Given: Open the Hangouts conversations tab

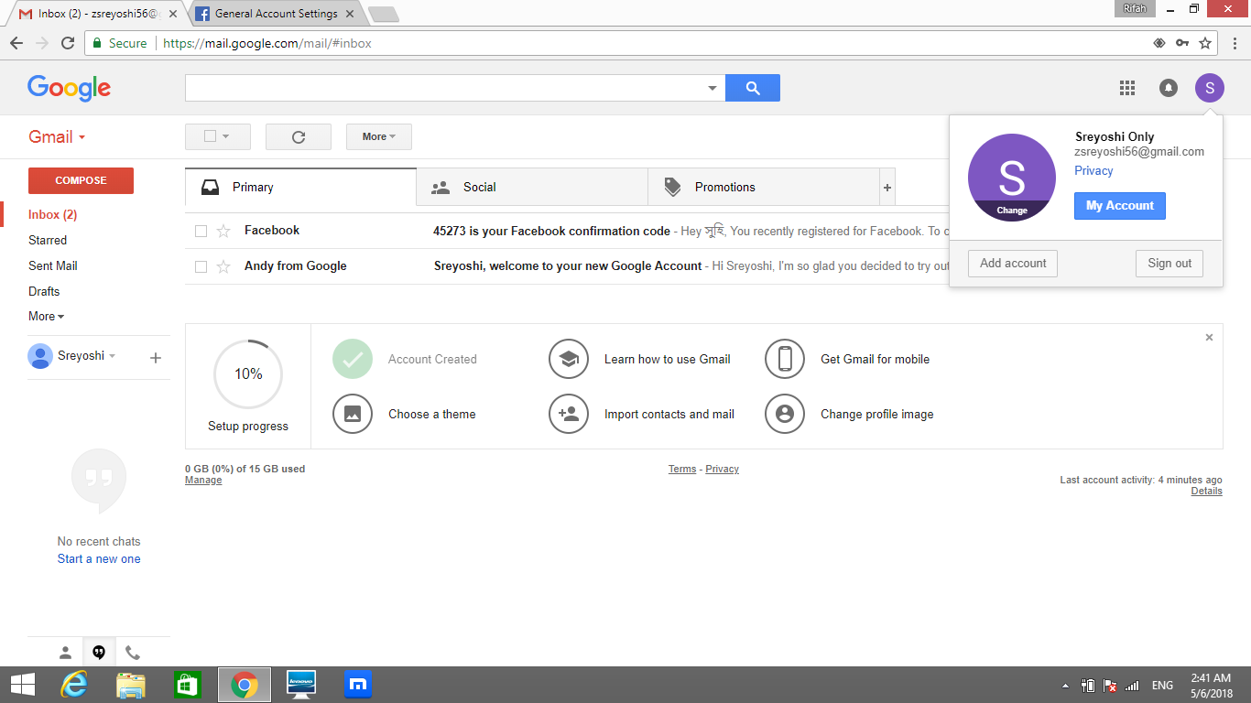Looking at the screenshot, I should [x=99, y=653].
